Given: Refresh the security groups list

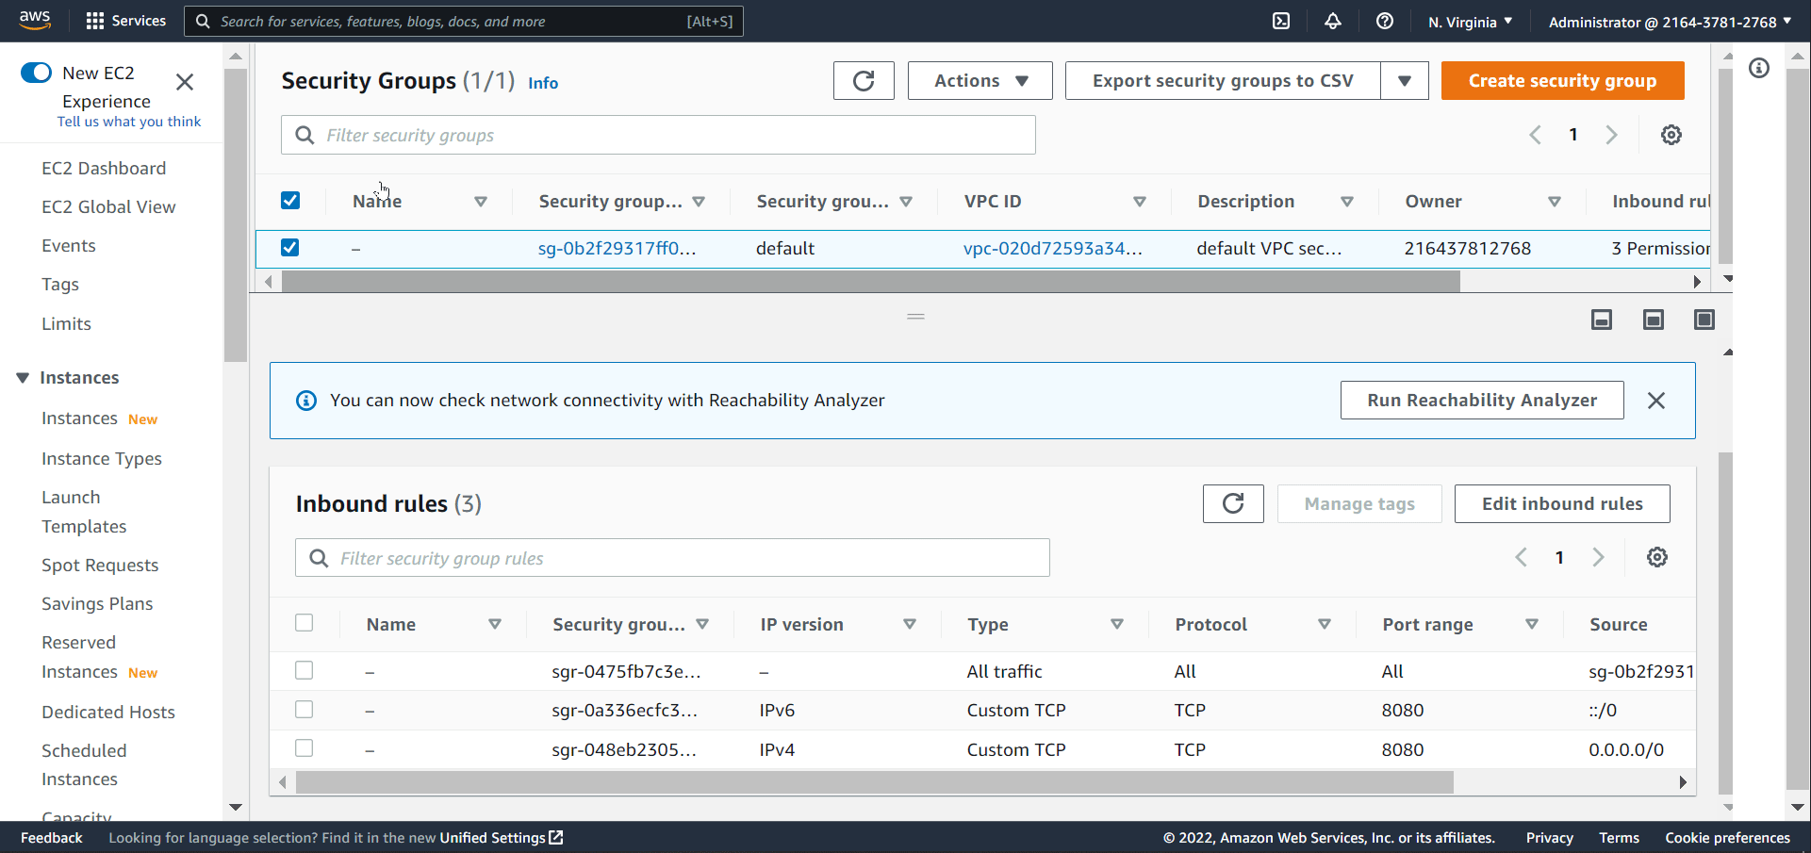Looking at the screenshot, I should pos(863,81).
